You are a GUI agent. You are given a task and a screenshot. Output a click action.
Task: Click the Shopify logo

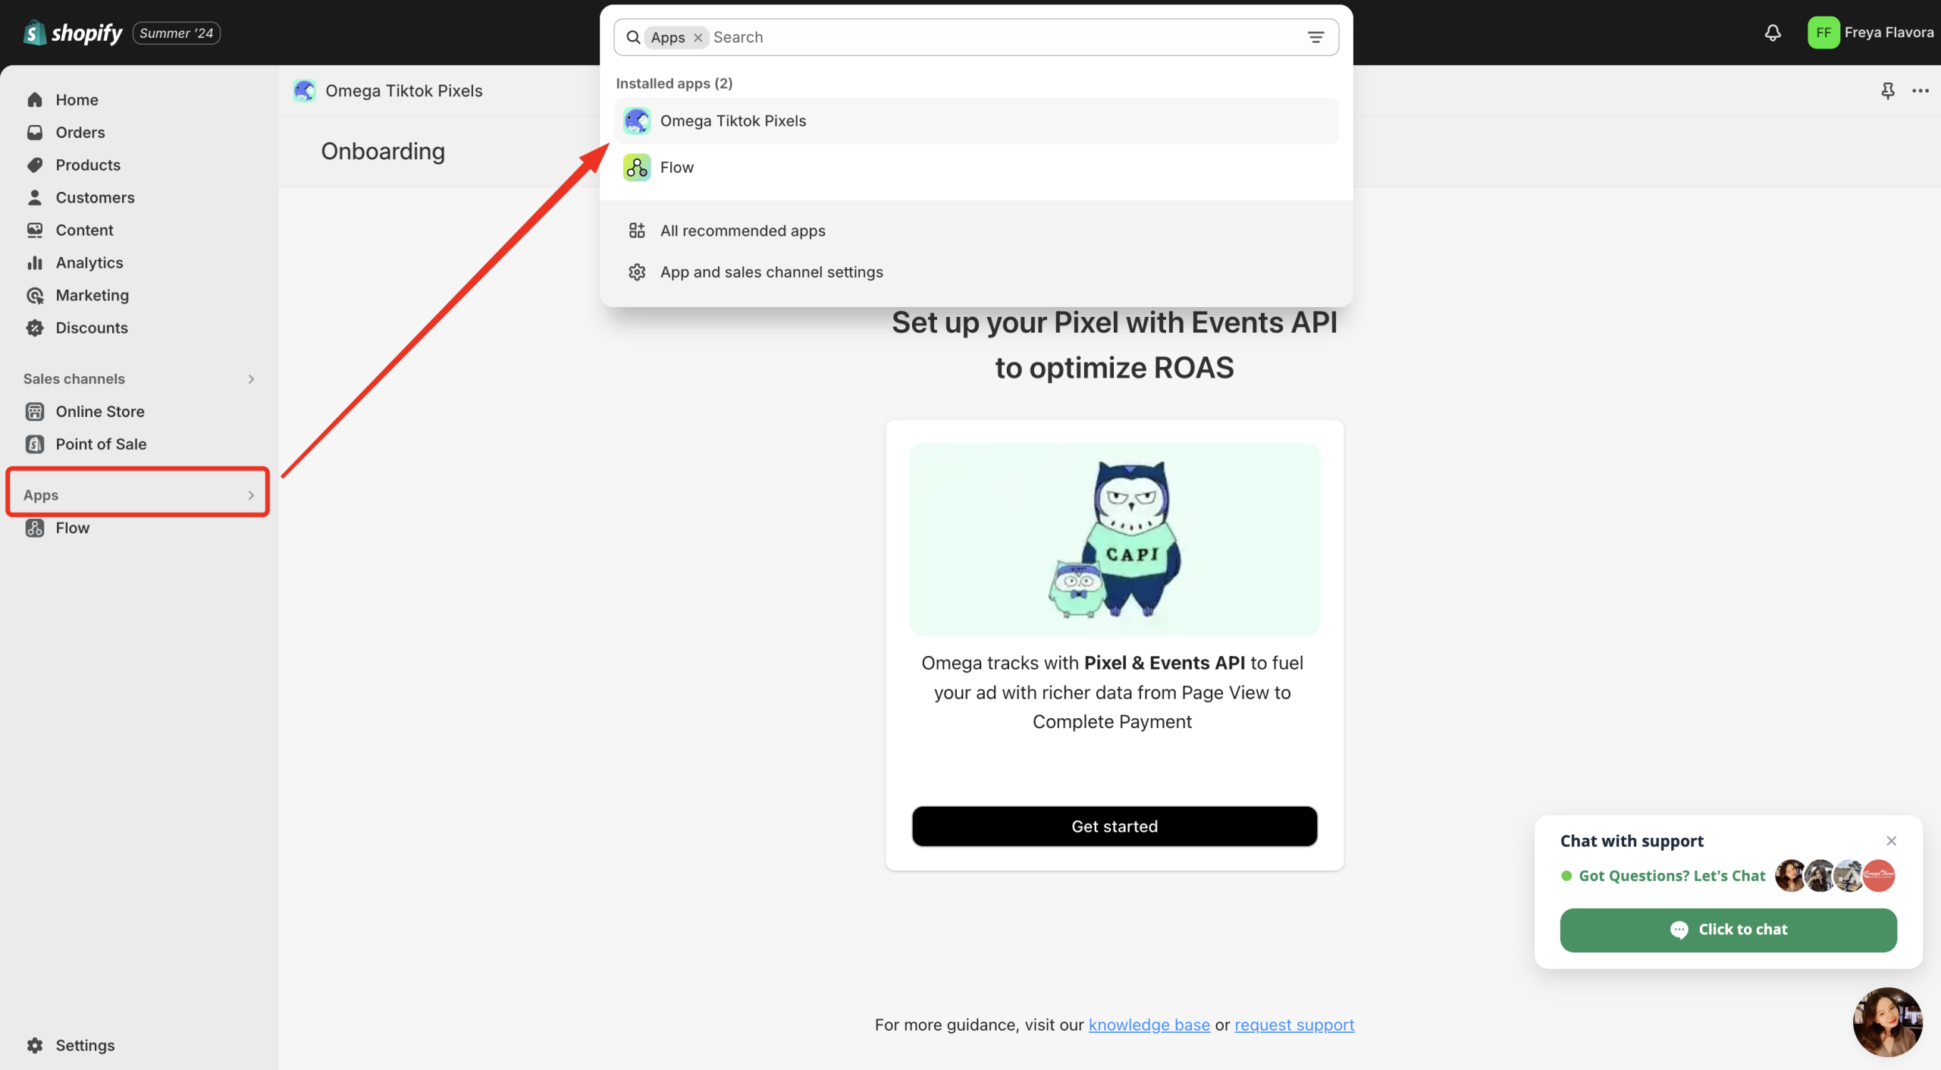point(73,33)
